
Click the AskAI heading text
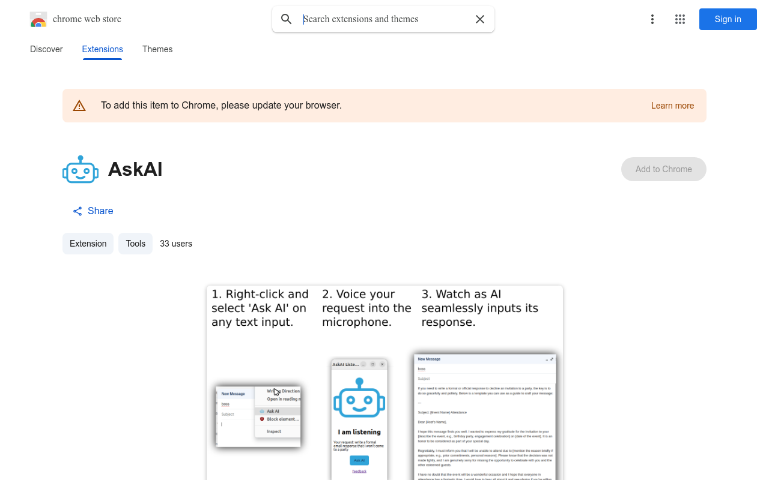(135, 169)
